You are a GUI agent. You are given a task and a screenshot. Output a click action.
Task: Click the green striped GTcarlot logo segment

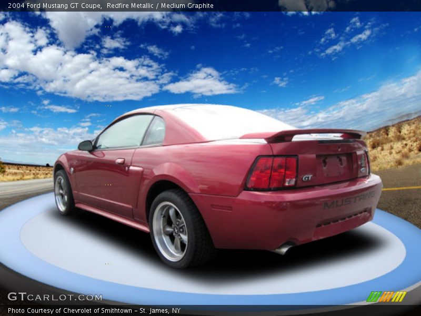pos(374,297)
